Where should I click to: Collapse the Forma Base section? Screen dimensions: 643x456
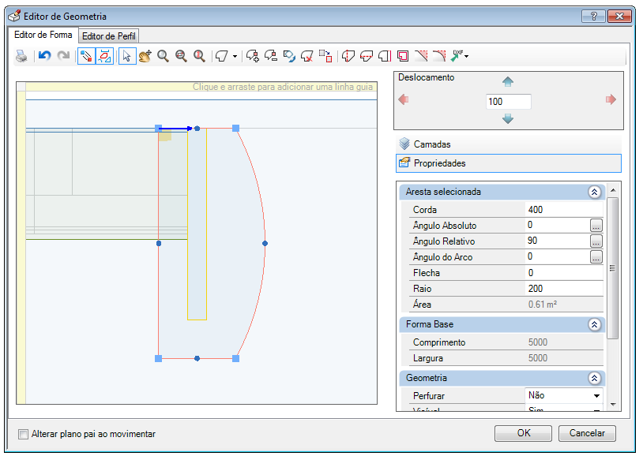pos(594,324)
